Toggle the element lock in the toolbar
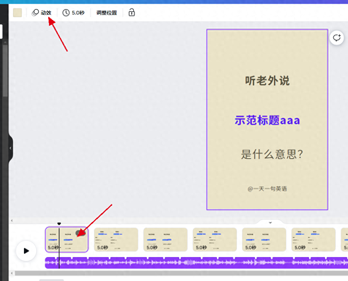This screenshot has height=281, width=348. point(131,12)
